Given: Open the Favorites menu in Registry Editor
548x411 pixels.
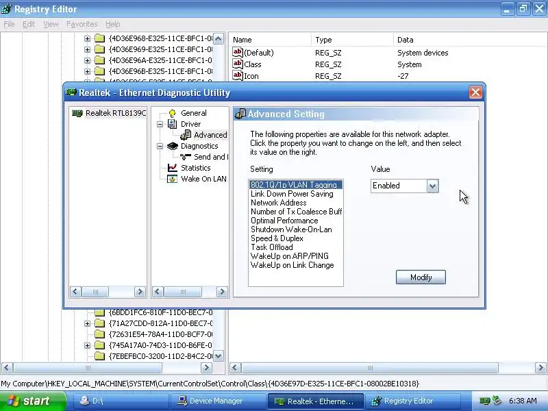Looking at the screenshot, I should click(x=82, y=24).
